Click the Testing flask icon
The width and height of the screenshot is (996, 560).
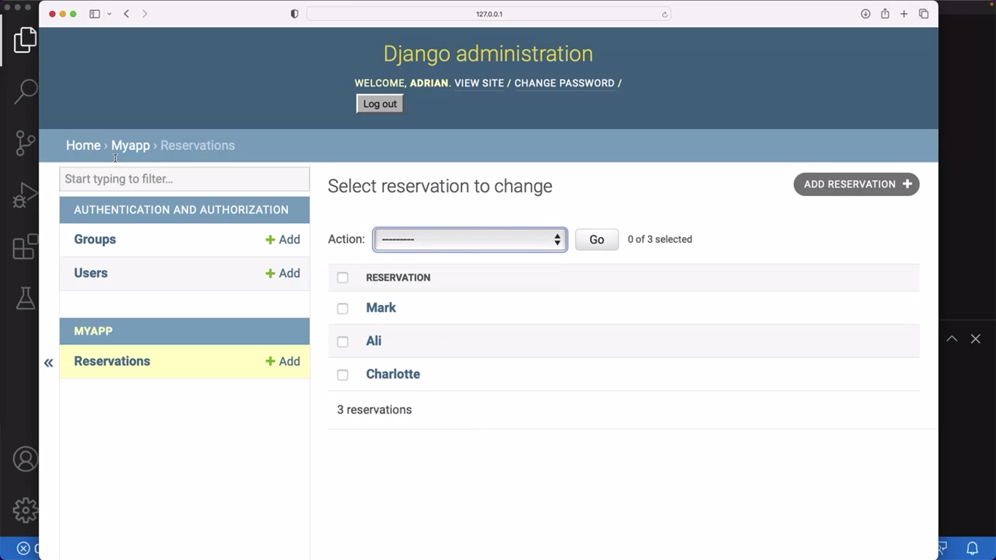click(x=25, y=298)
